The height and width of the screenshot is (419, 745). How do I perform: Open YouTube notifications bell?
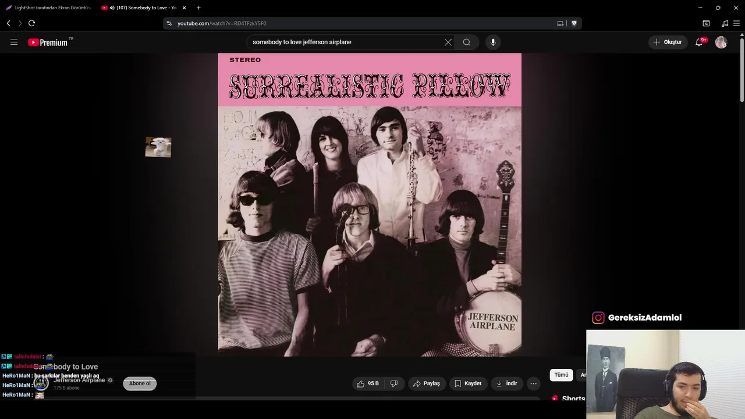pos(699,42)
